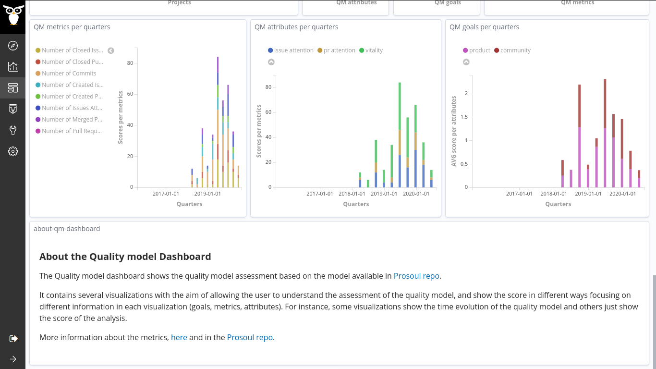Click about-qm-dashboard panel title

[67, 229]
